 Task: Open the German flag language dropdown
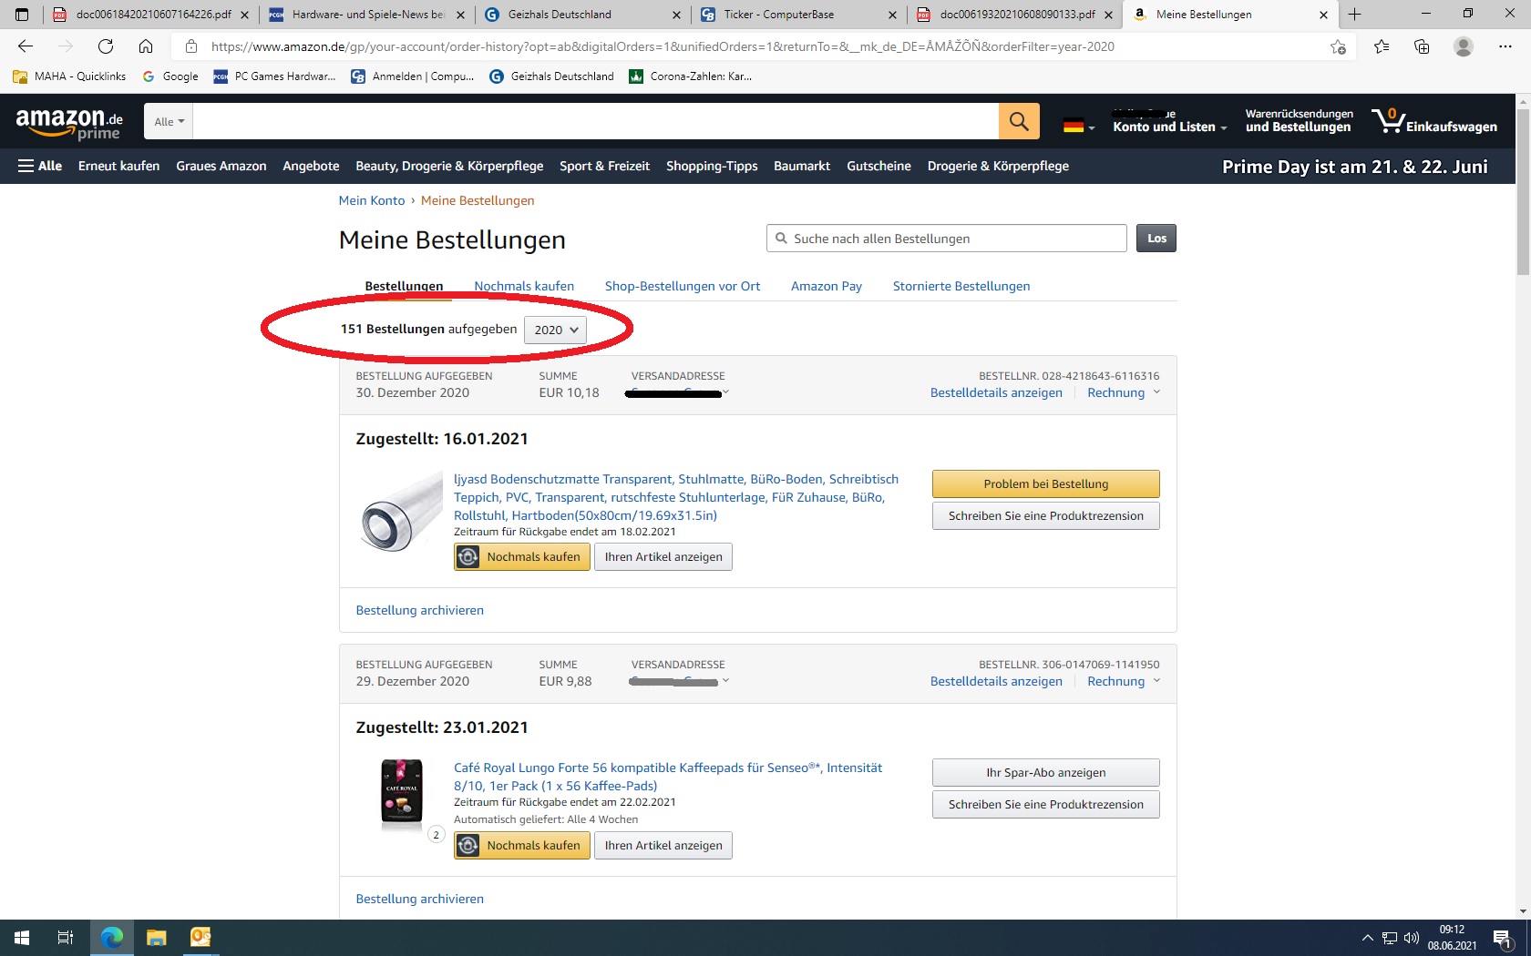[x=1079, y=126]
